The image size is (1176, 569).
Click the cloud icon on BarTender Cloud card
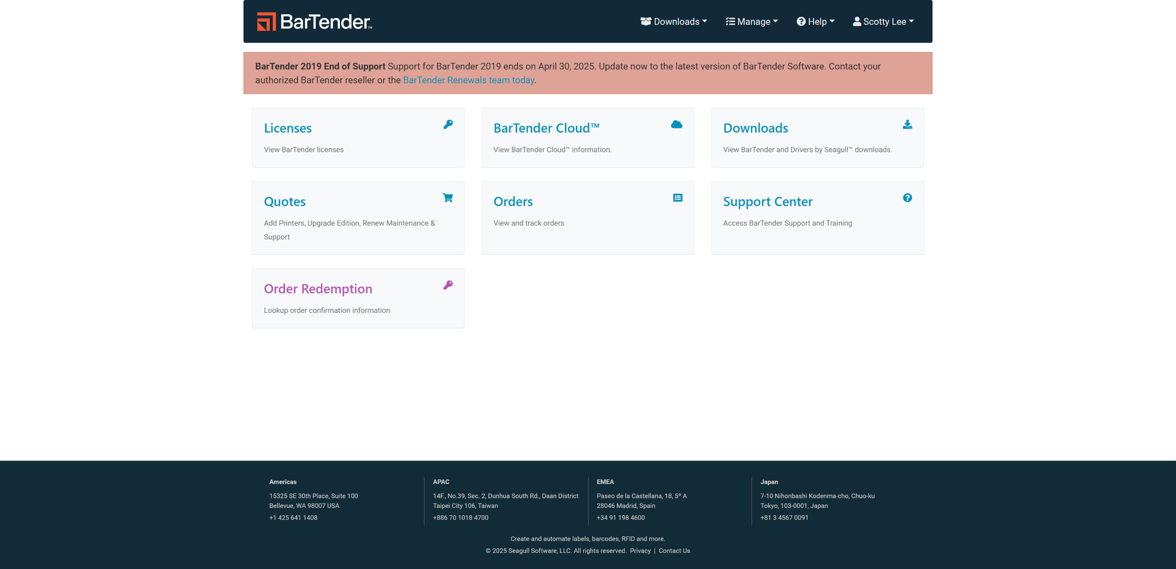[x=676, y=124]
